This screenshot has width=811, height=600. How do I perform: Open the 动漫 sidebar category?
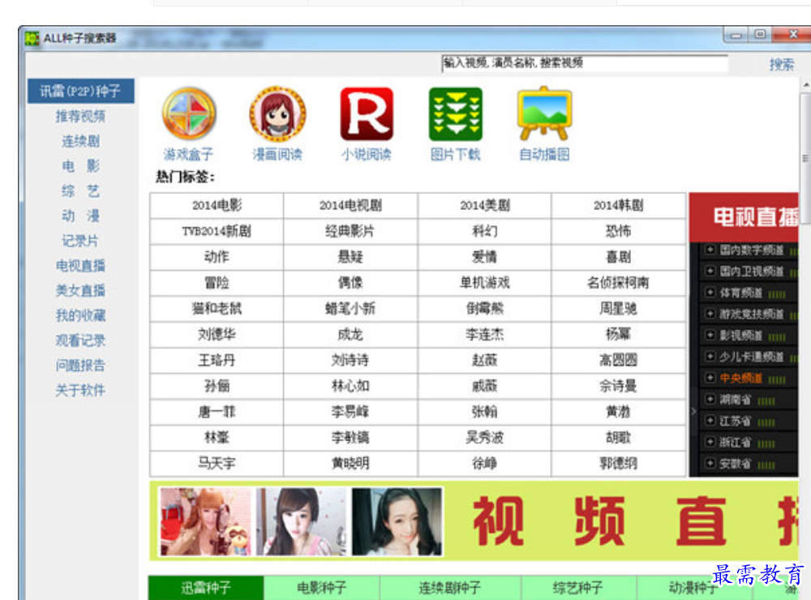(x=80, y=216)
